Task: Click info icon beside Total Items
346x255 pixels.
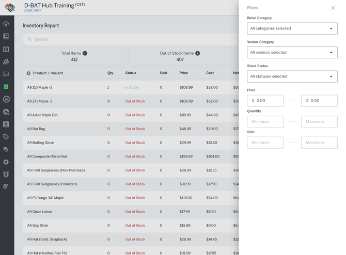Action: click(85, 53)
